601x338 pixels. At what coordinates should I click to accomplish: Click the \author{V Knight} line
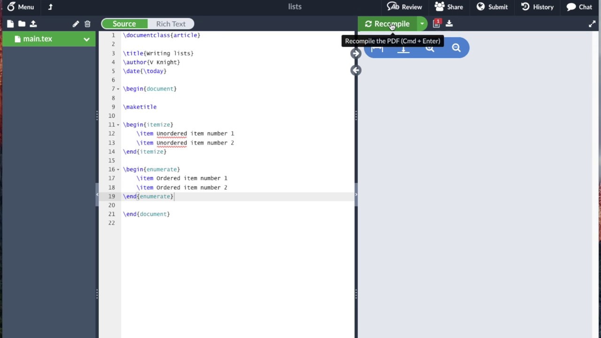click(152, 62)
